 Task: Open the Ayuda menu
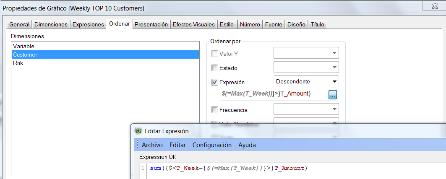[247, 145]
